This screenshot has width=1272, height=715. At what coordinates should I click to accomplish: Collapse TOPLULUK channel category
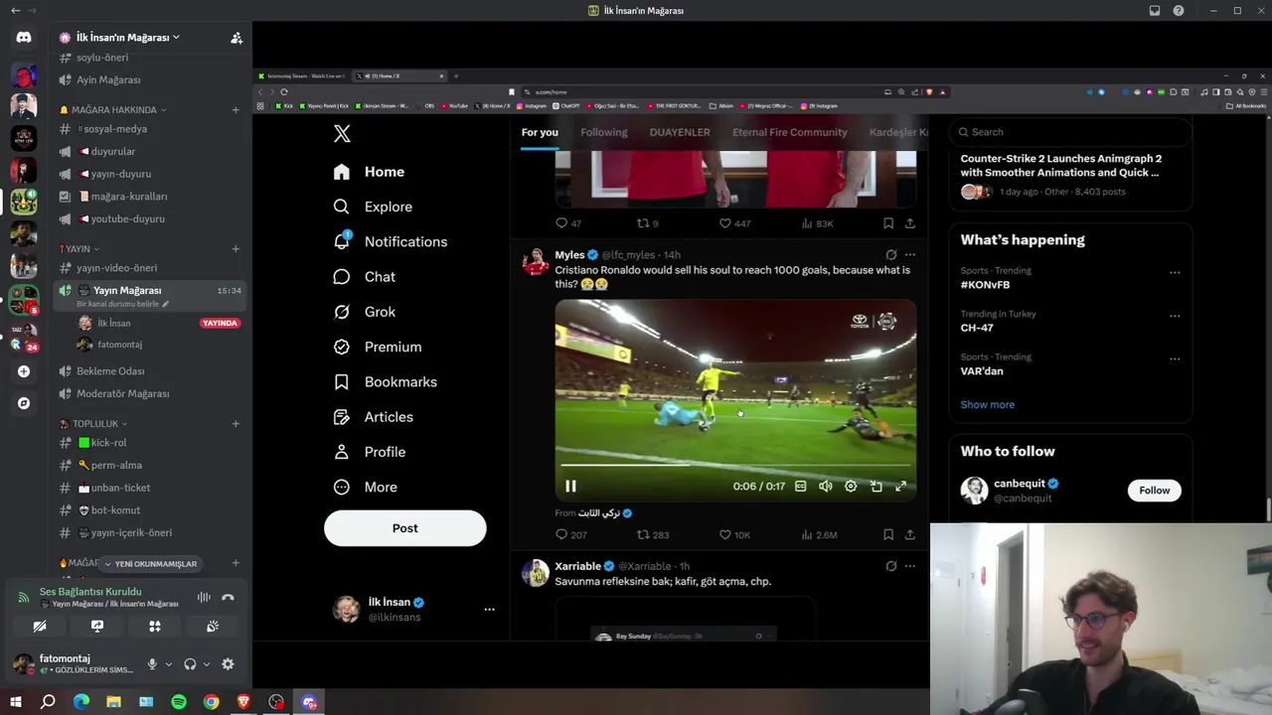(93, 424)
